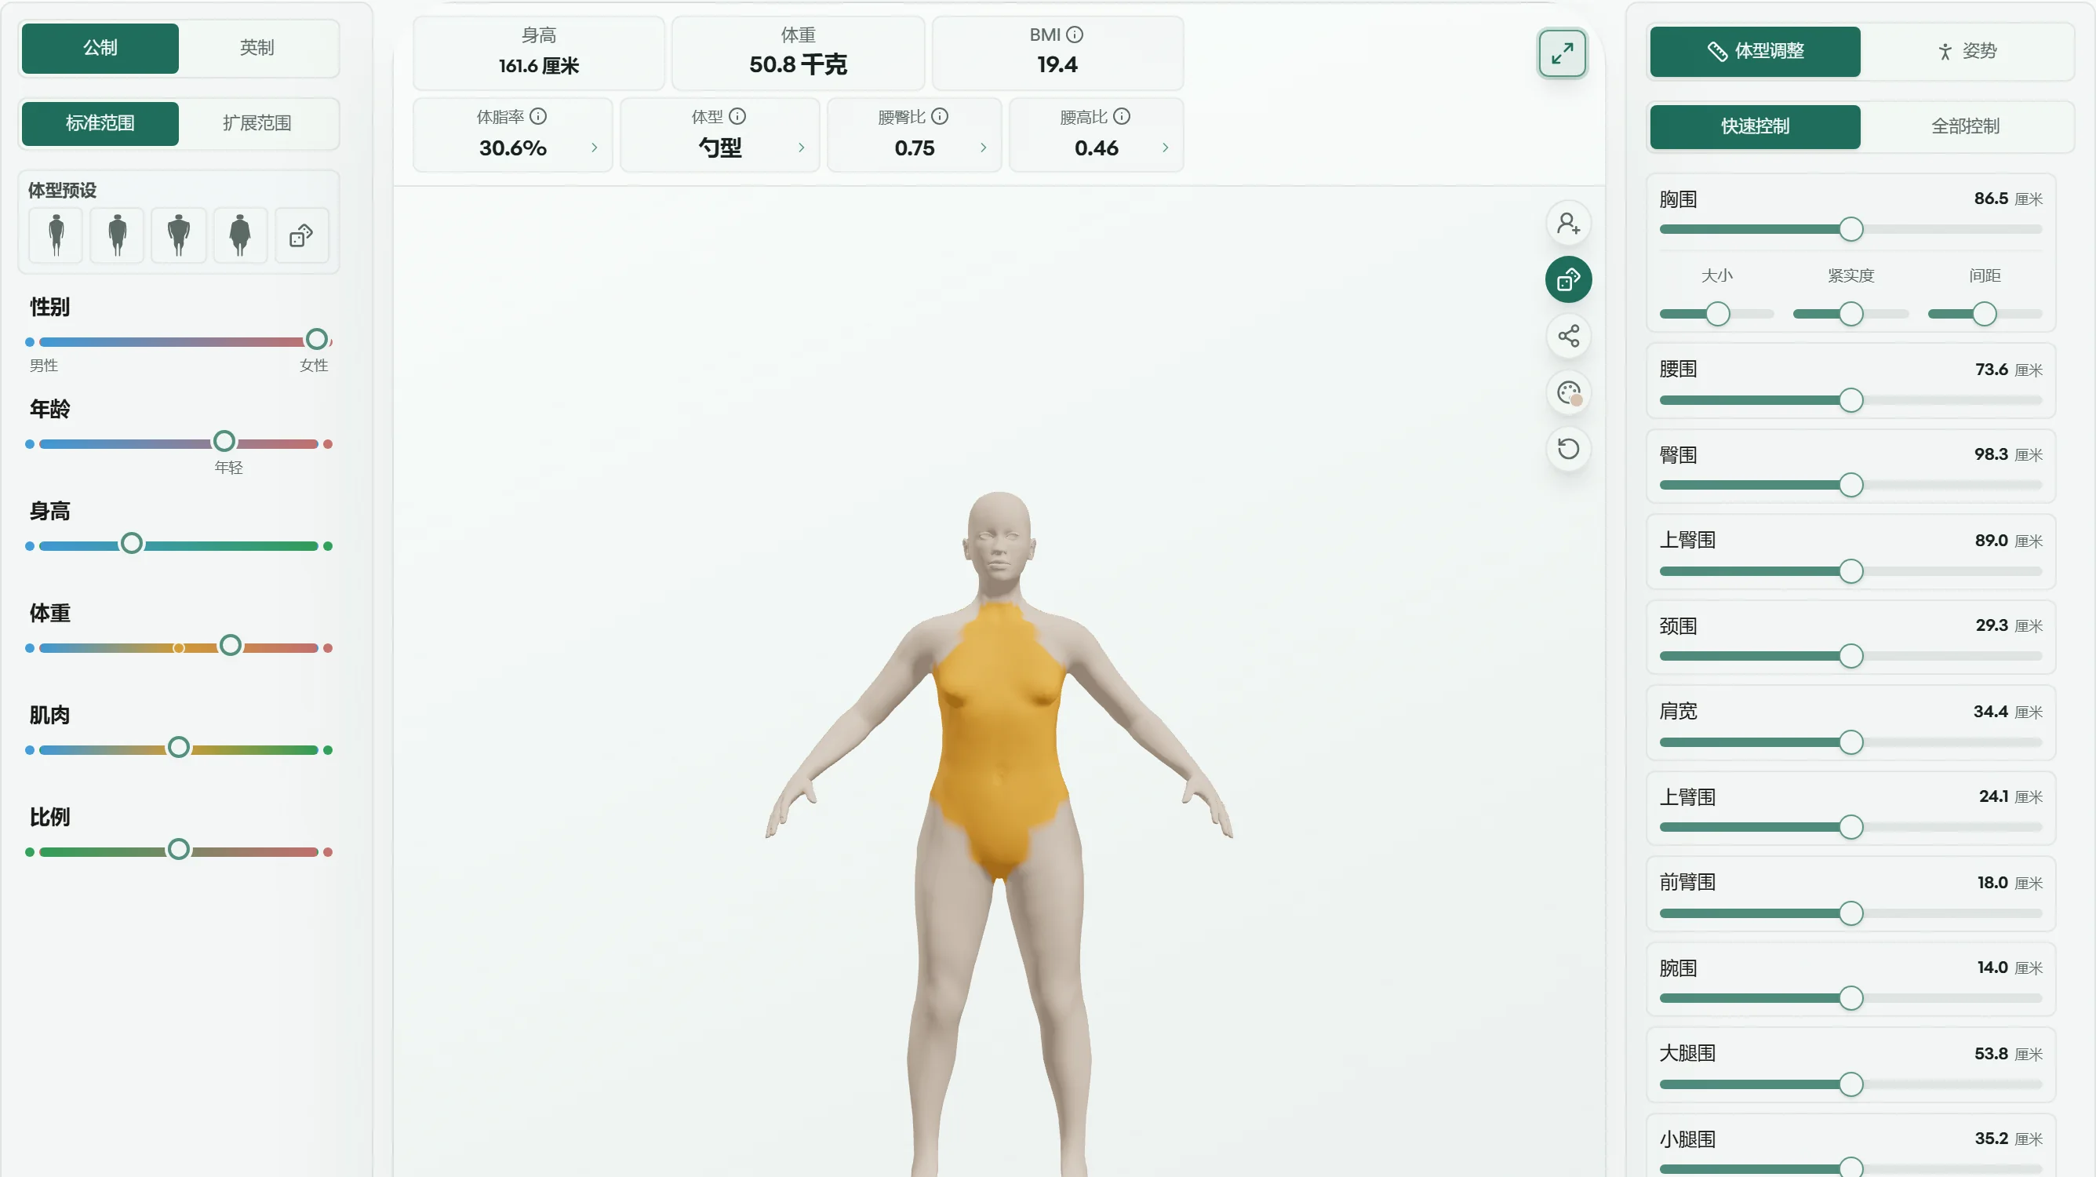Select the first slim body preset icon
Image resolution: width=2096 pixels, height=1177 pixels.
56,235
